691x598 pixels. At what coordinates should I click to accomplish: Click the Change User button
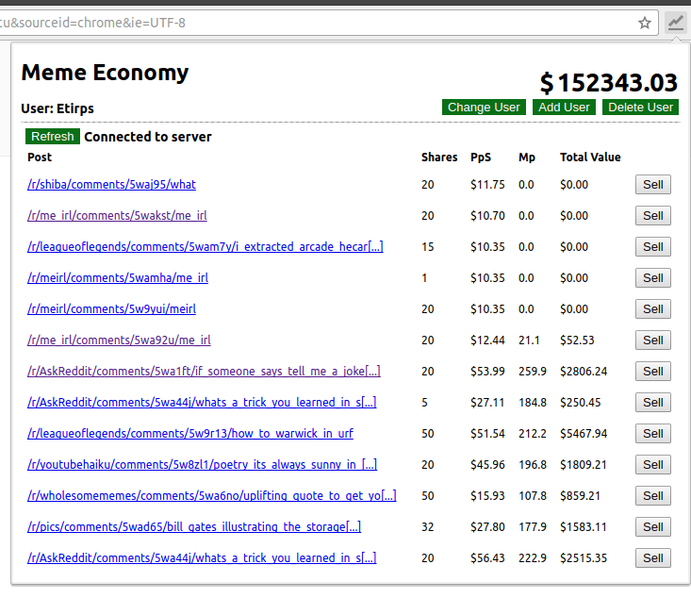pos(484,108)
